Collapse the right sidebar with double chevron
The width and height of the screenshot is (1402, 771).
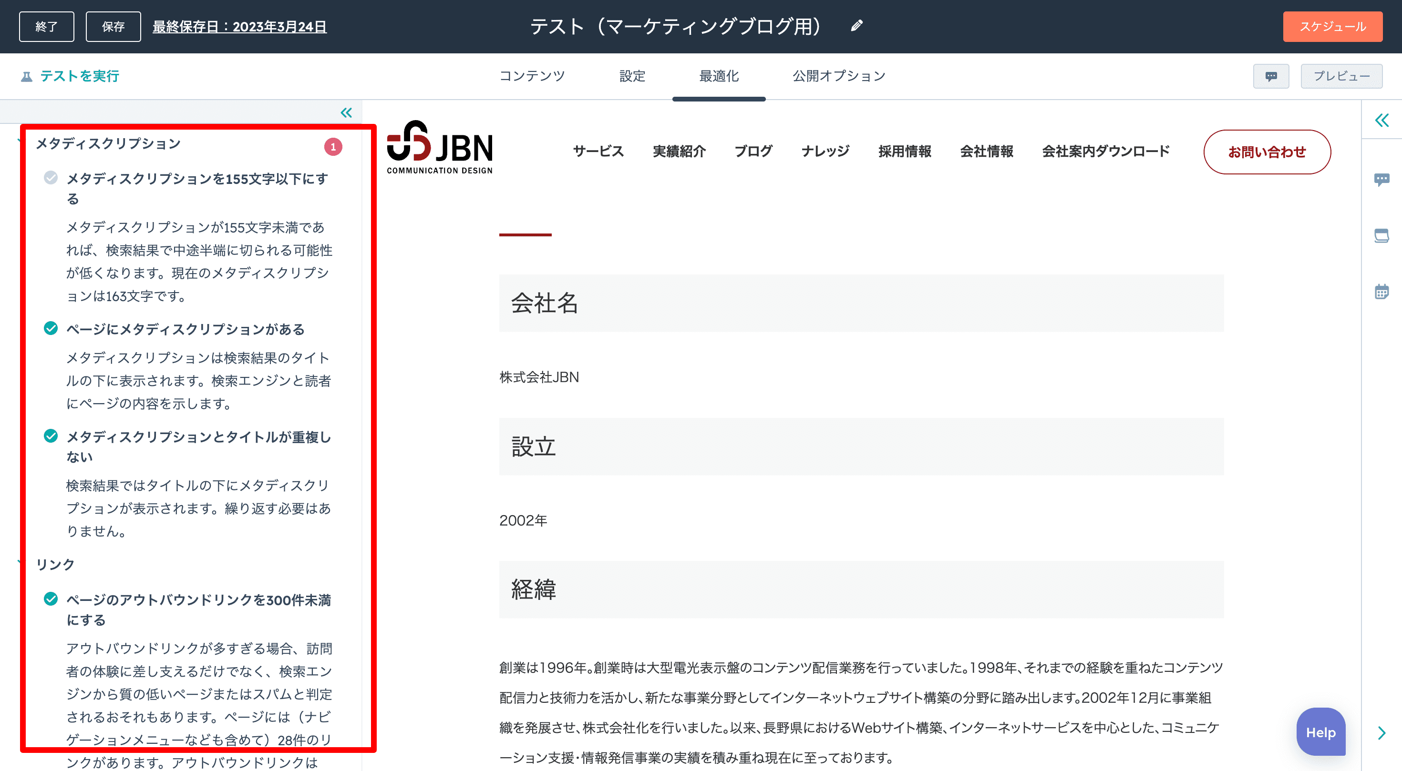coord(1382,120)
